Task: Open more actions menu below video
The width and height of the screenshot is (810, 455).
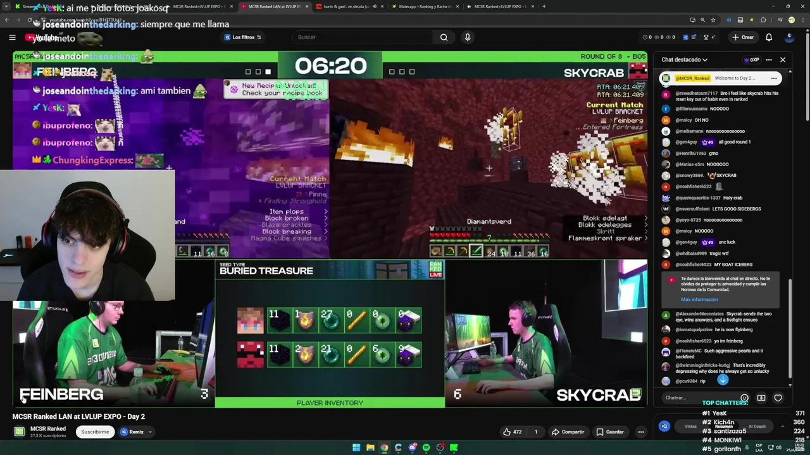Action: click(640, 432)
